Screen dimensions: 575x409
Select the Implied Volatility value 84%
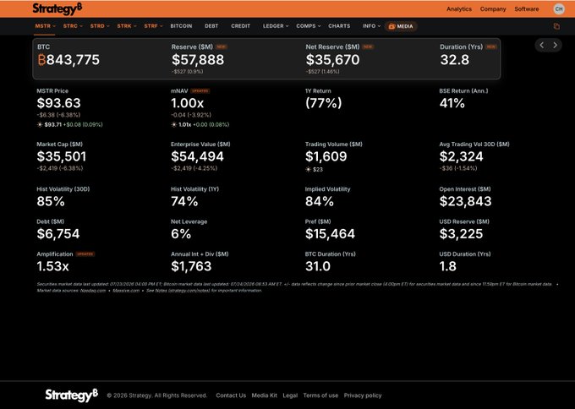pyautogui.click(x=320, y=201)
